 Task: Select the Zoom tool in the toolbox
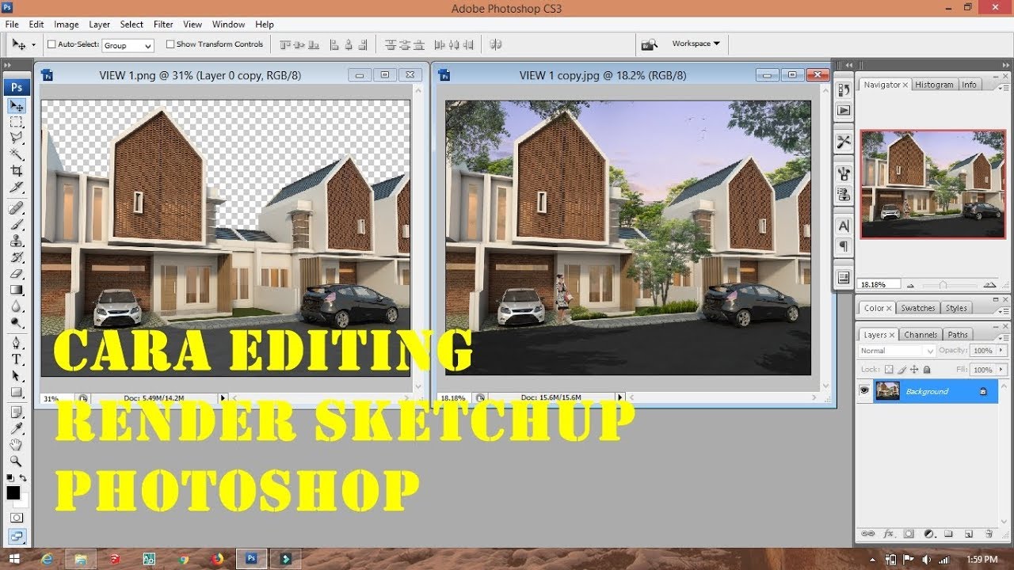(x=17, y=461)
